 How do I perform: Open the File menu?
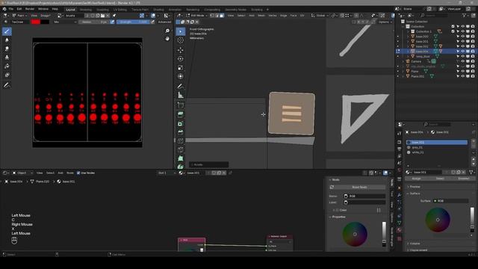11,9
